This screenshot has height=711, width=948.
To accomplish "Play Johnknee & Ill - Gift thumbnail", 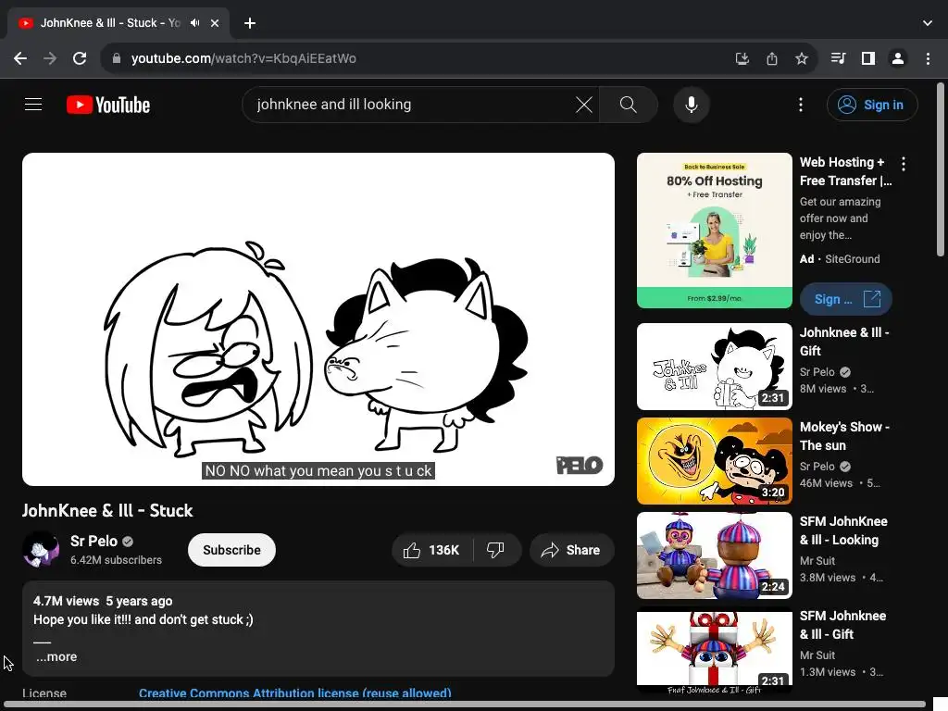I will tap(714, 367).
